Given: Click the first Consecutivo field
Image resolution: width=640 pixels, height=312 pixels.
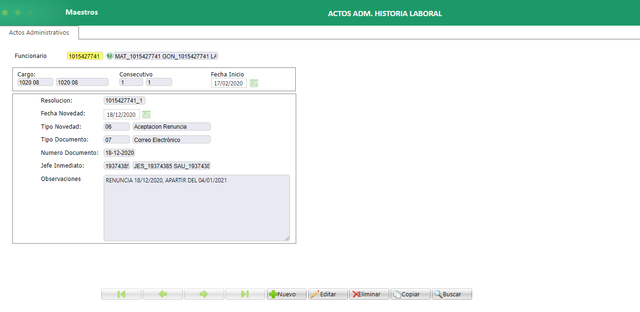Looking at the screenshot, I should pos(131,82).
